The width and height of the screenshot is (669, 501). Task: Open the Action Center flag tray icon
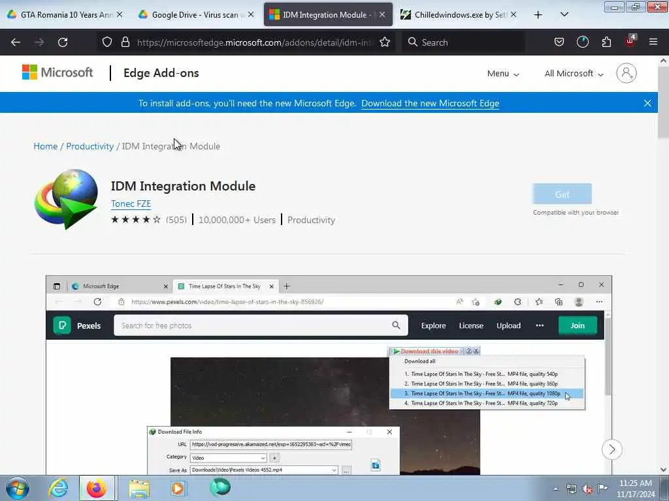tap(602, 488)
